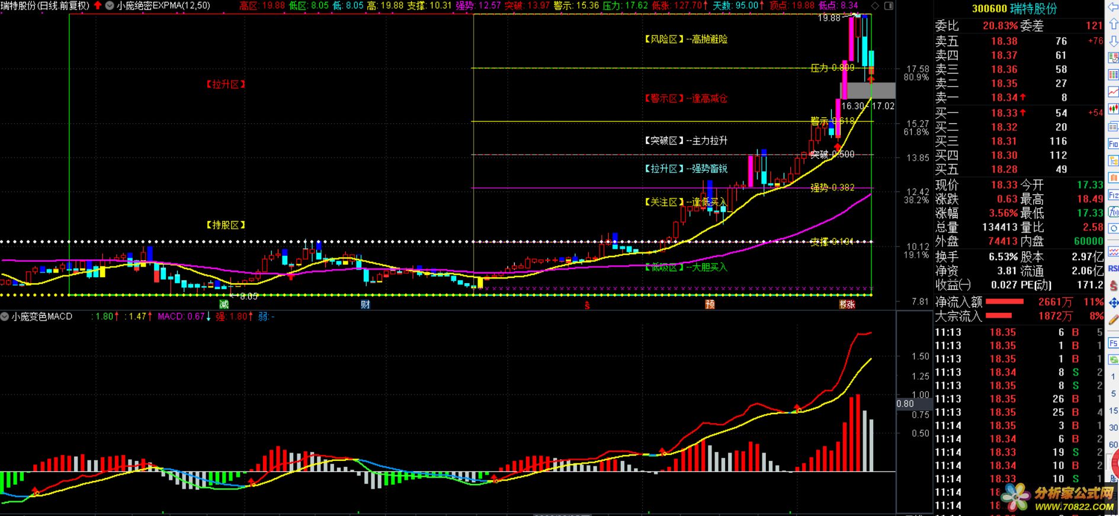Switch to the intraday line chart icon
The height and width of the screenshot is (516, 1119).
pyautogui.click(x=1113, y=92)
